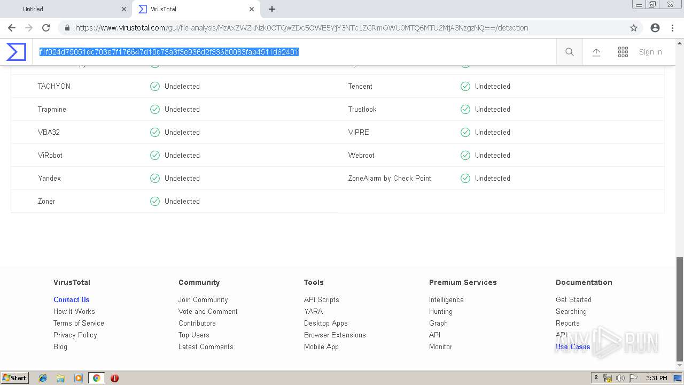
Task: Open the Top Users link
Action: [x=194, y=335]
